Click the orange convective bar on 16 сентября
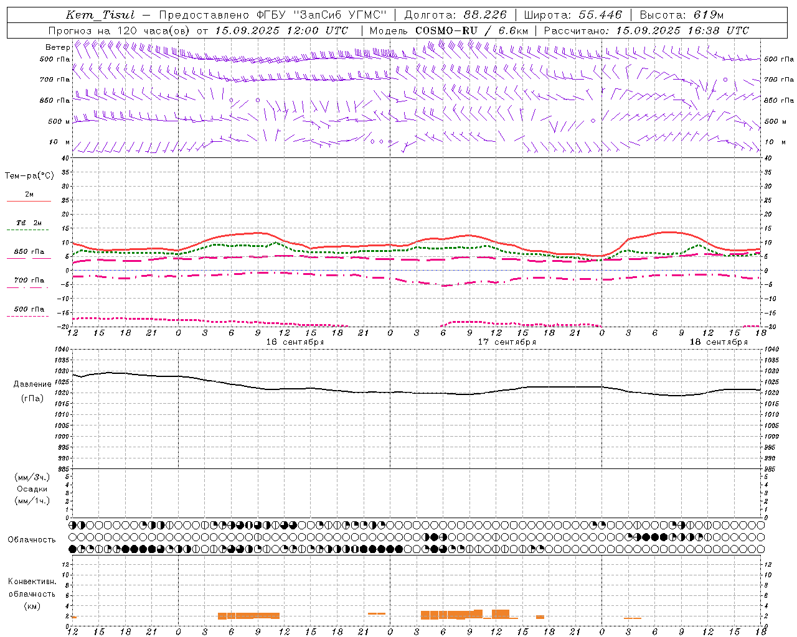The width and height of the screenshot is (797, 637). click(248, 616)
